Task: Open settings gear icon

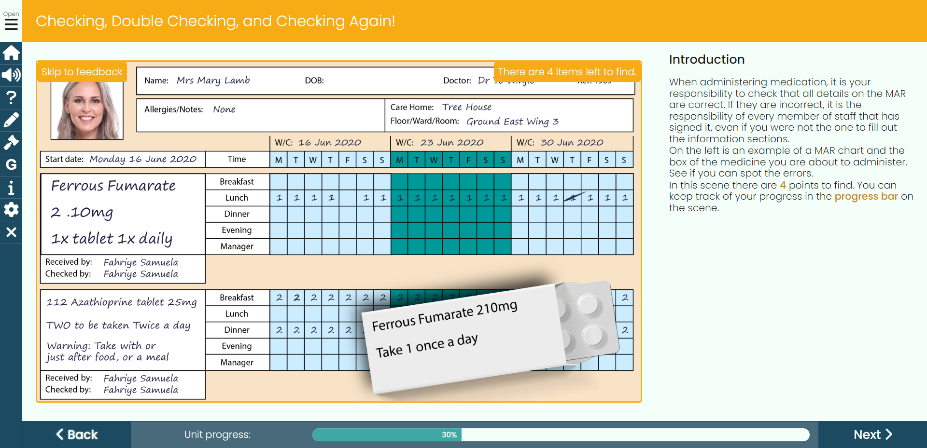Action: 11,209
